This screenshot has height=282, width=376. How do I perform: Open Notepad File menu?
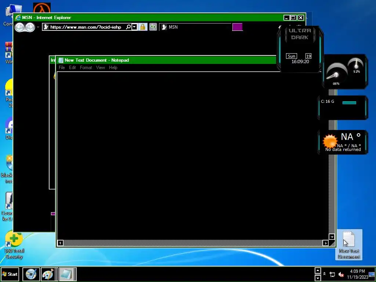click(62, 68)
